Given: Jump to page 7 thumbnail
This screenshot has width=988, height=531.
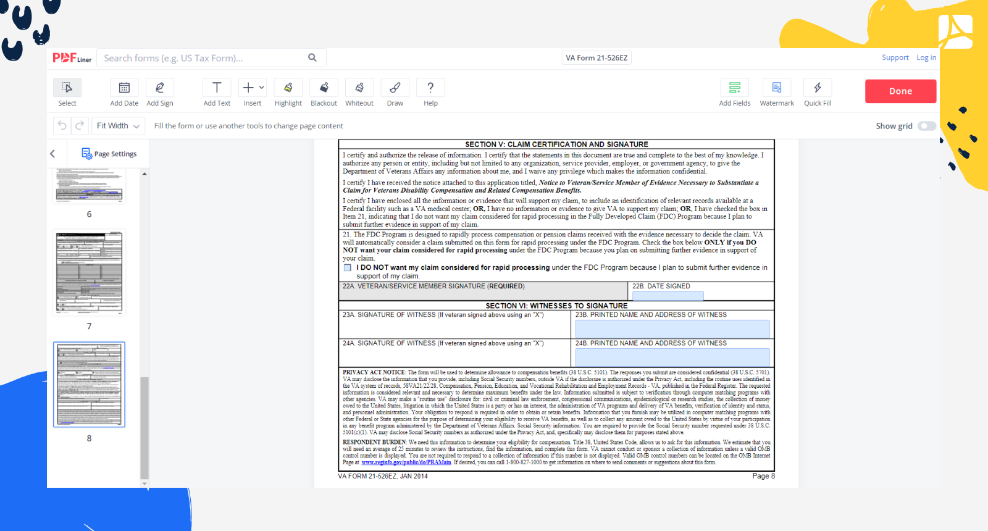Looking at the screenshot, I should tap(89, 273).
